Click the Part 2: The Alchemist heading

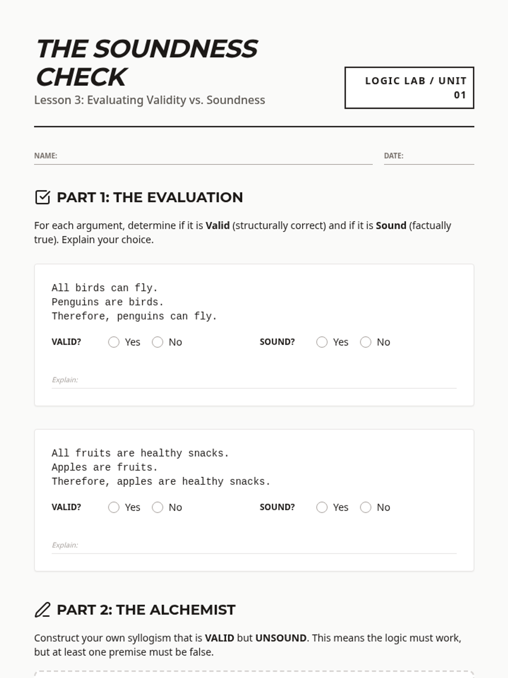pos(146,610)
